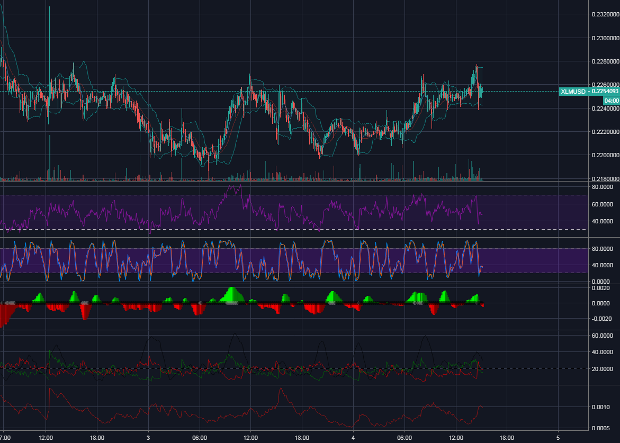Click the 20.0000 label on ADX scale
620x443 pixels.
point(602,369)
